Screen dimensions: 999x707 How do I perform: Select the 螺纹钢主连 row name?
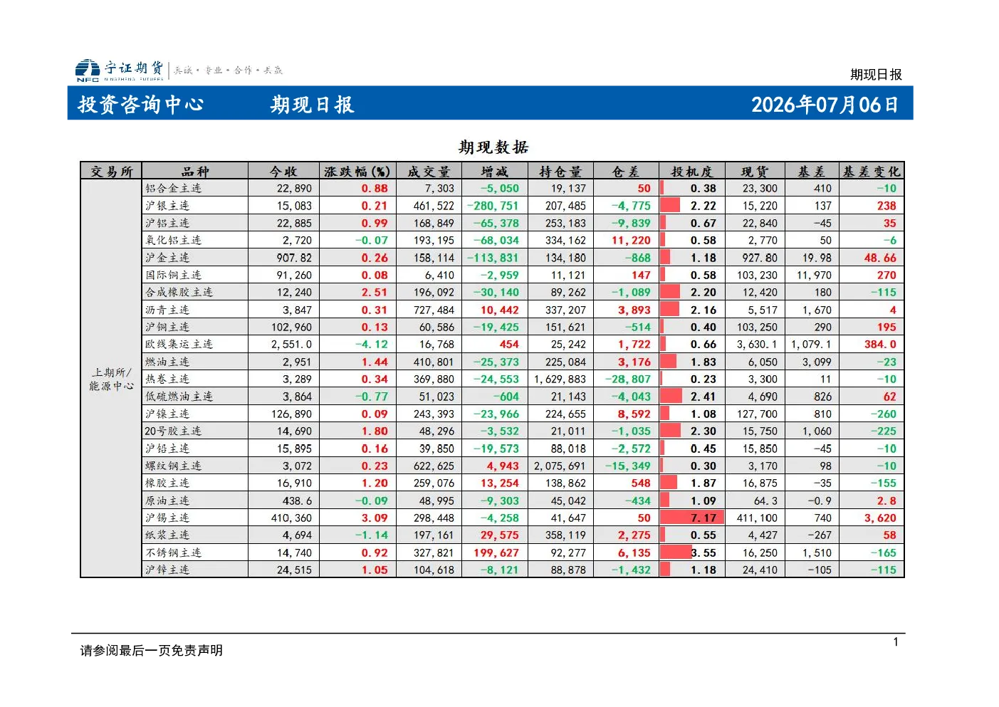[174, 466]
